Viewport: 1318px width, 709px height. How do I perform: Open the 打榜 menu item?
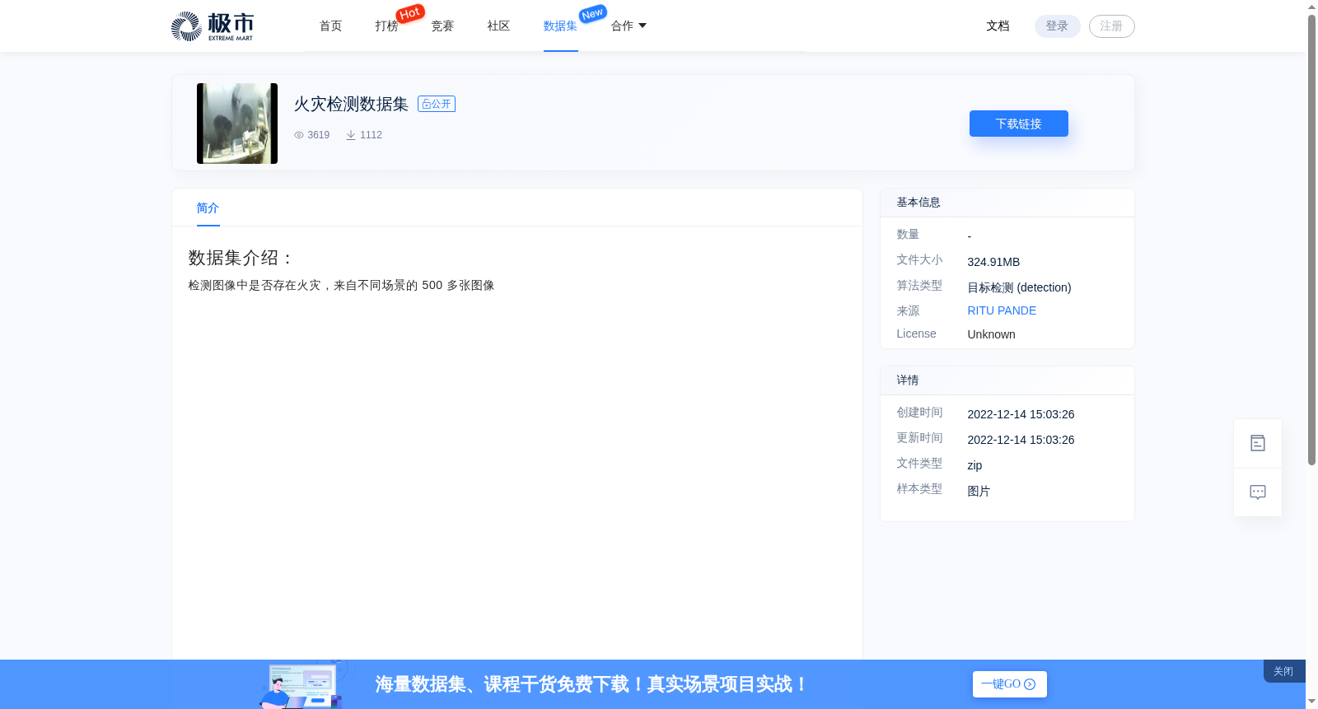click(x=386, y=26)
